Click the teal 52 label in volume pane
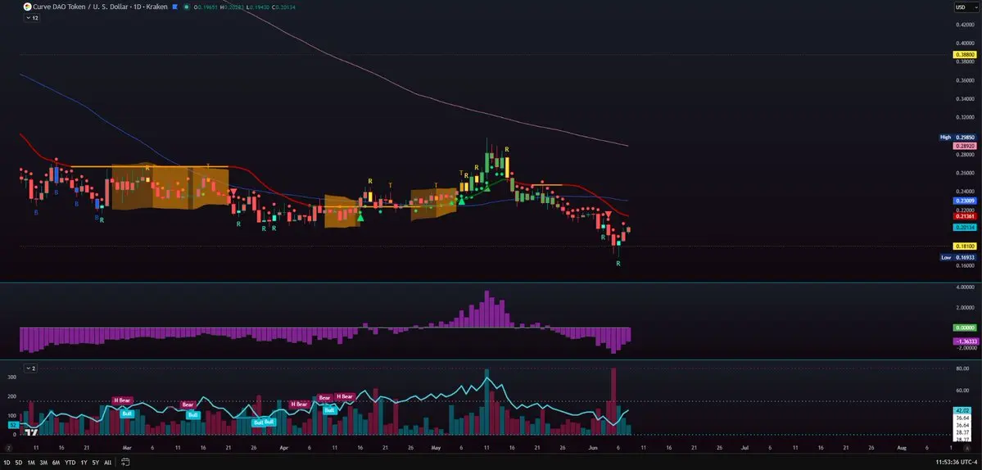Screen dimensions: 982x470 [12, 425]
